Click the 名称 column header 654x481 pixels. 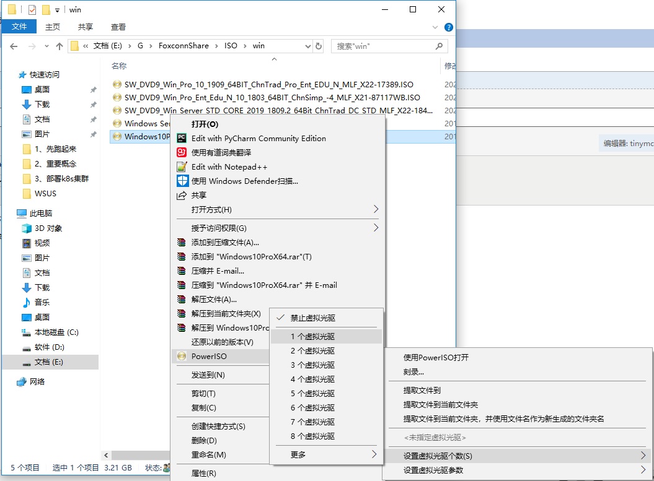pyautogui.click(x=119, y=66)
